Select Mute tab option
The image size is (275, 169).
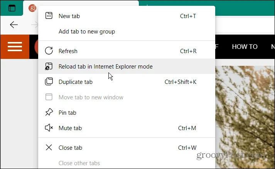[127, 128]
